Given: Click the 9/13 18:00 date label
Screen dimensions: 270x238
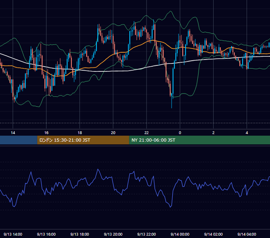Looking at the screenshot, I should click(x=80, y=234).
